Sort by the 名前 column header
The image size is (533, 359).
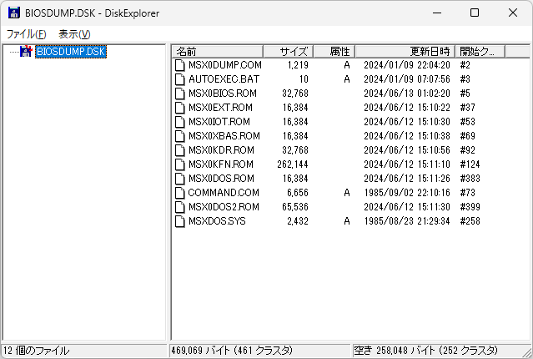coord(217,52)
